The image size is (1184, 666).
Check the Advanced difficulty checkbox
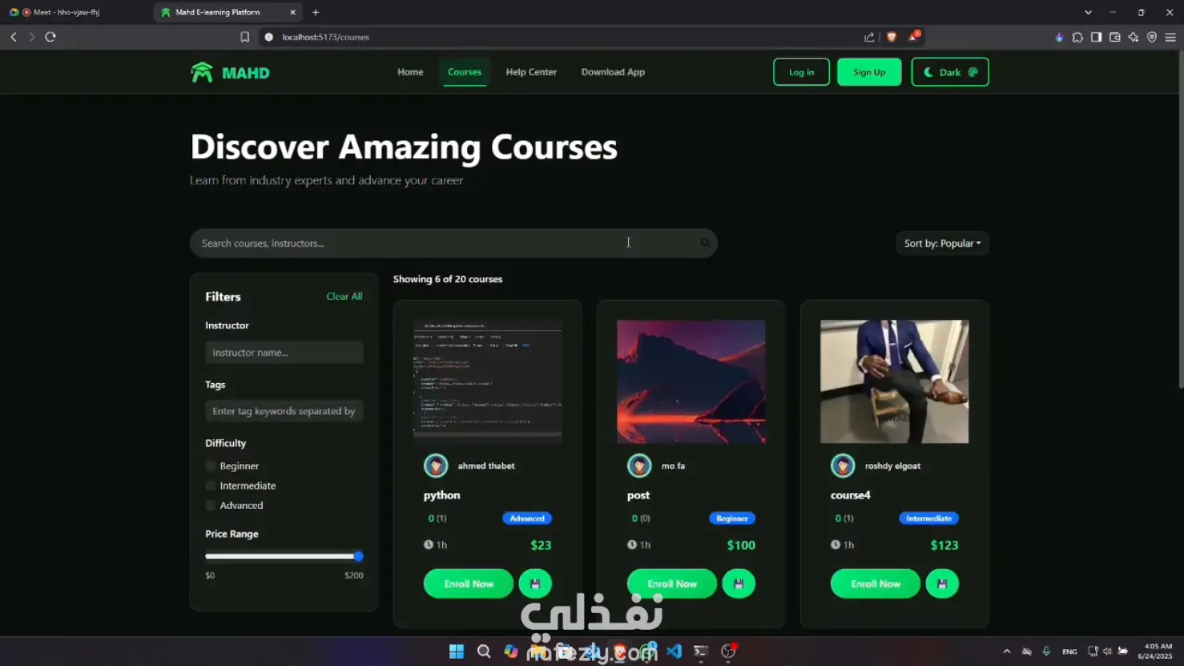point(211,506)
